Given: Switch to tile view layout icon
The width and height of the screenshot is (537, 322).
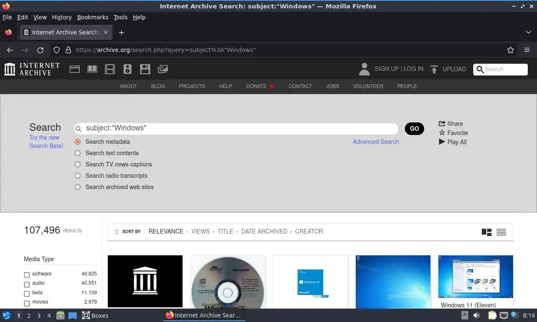Looking at the screenshot, I should (487, 232).
